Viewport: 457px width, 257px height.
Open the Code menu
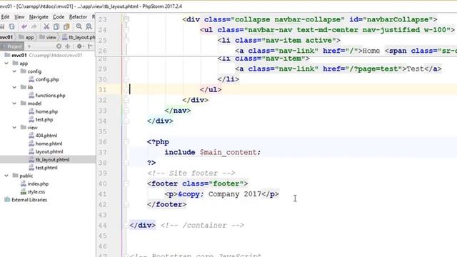(59, 17)
